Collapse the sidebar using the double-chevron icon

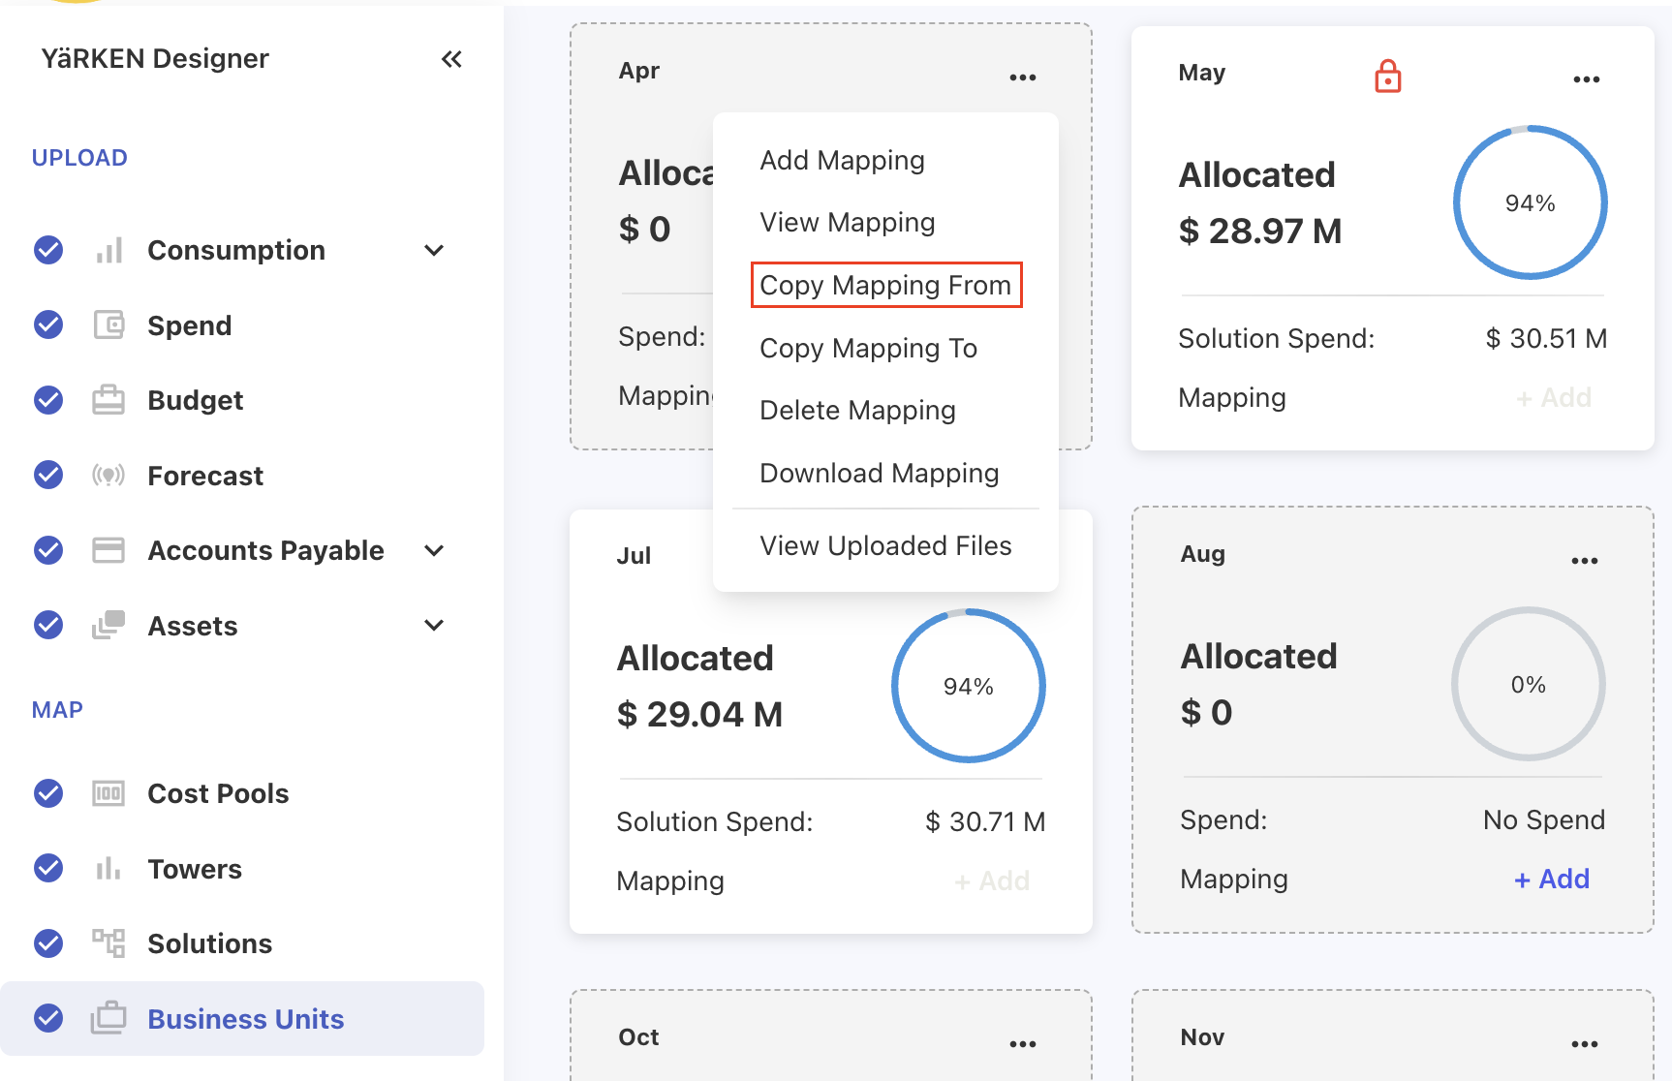[x=451, y=59]
